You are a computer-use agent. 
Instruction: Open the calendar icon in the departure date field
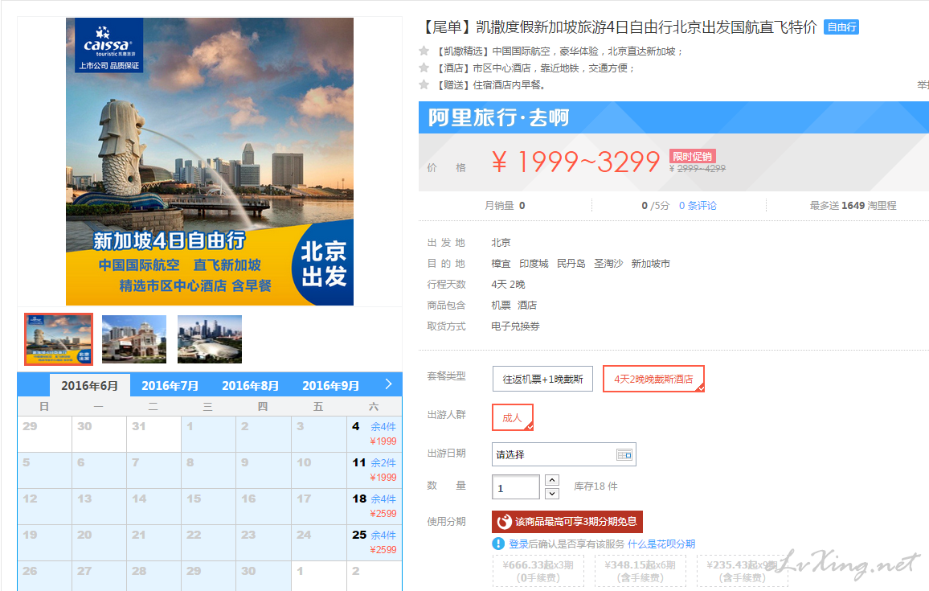(624, 454)
